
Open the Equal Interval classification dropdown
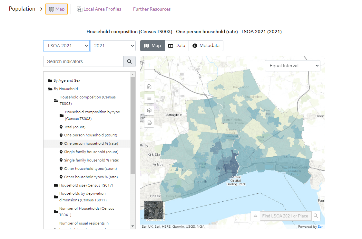(x=292, y=65)
